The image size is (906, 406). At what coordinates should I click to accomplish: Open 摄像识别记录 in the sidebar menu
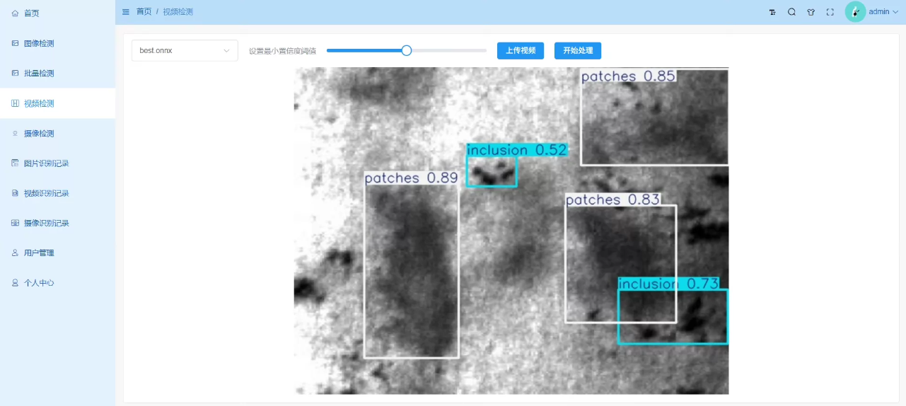coord(57,223)
